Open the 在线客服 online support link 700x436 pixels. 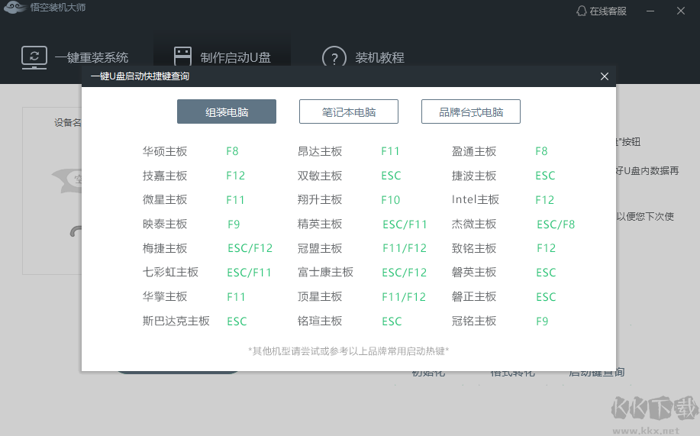pos(602,11)
